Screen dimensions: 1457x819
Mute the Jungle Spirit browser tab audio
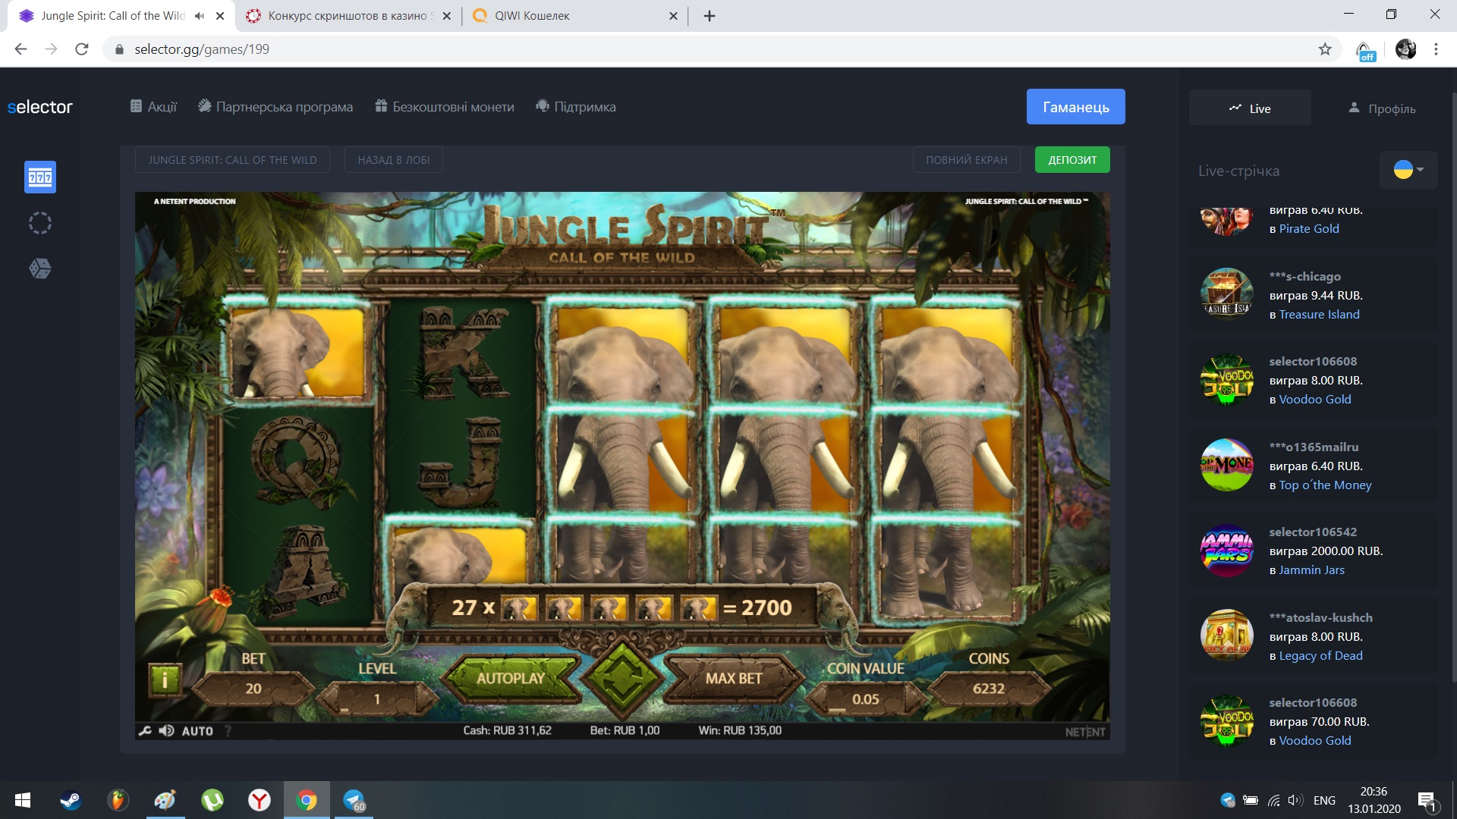pyautogui.click(x=200, y=16)
